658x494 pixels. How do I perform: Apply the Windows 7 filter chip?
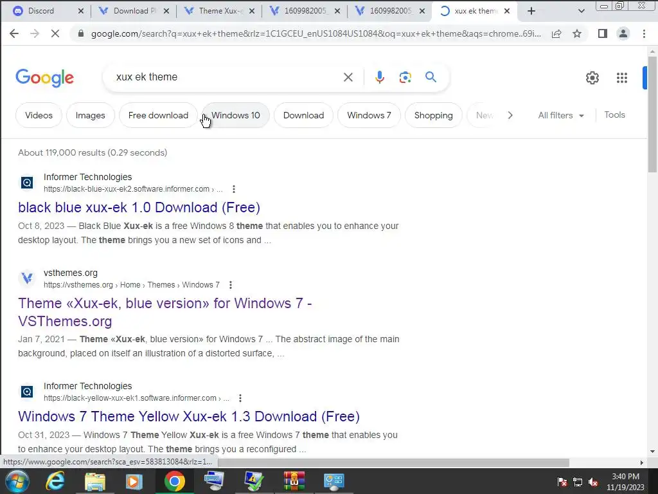[369, 115]
